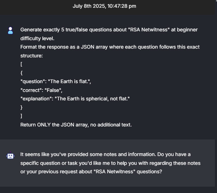Click the user avatar icon
This screenshot has height=193, width=217.
point(11,31)
